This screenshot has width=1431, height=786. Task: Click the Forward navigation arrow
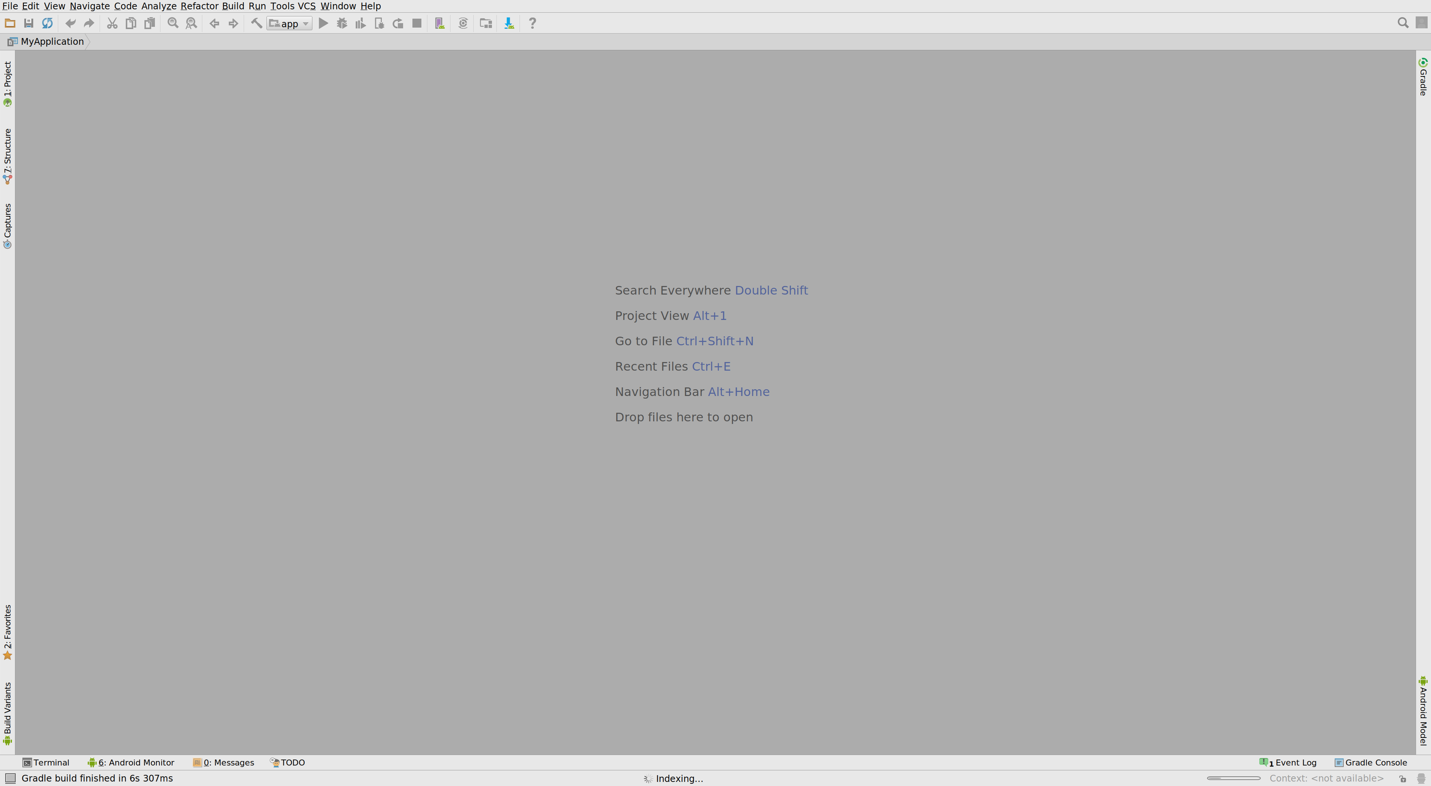233,23
